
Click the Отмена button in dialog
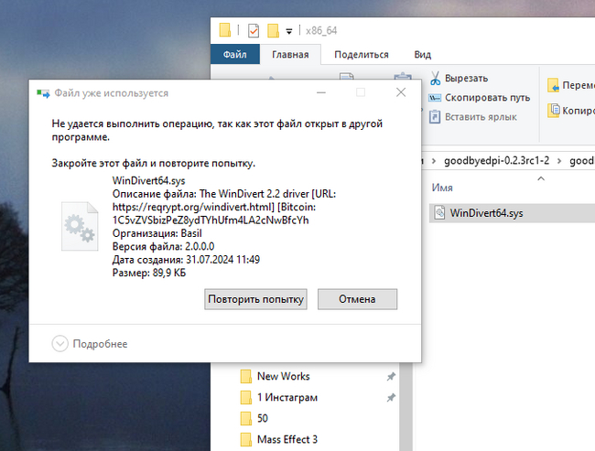357,299
